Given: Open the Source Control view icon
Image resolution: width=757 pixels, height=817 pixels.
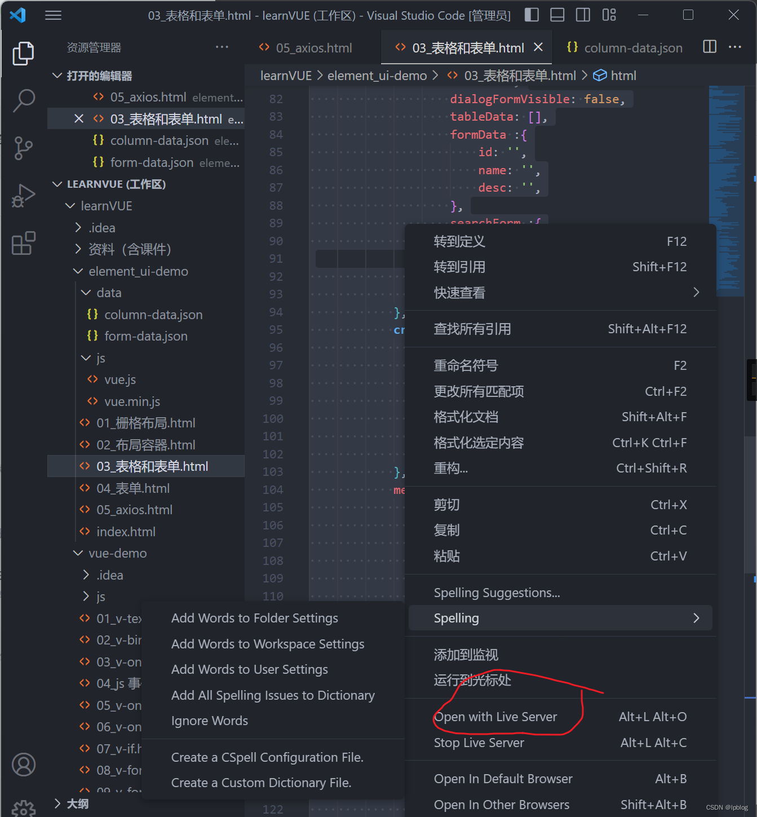Looking at the screenshot, I should (23, 148).
